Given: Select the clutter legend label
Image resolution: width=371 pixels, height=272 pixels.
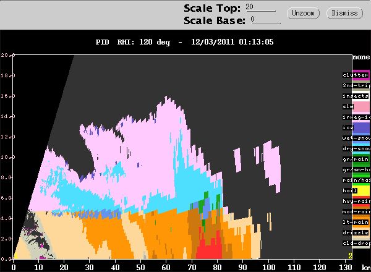Looking at the screenshot, I should [x=356, y=75].
